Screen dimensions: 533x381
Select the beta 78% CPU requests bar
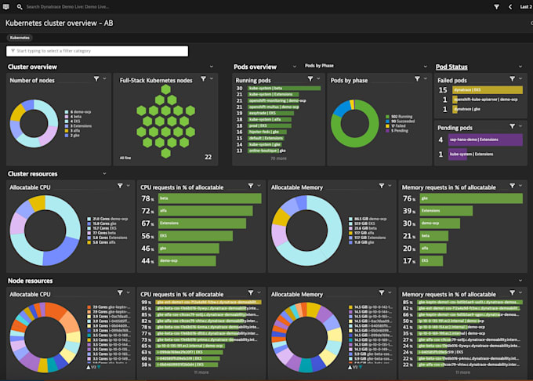210,198
